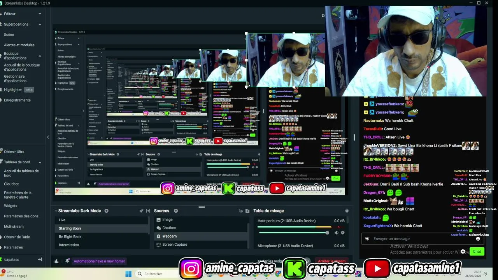The width and height of the screenshot is (498, 280).
Task: Open the Table de mixage settings gear
Action: (347, 211)
